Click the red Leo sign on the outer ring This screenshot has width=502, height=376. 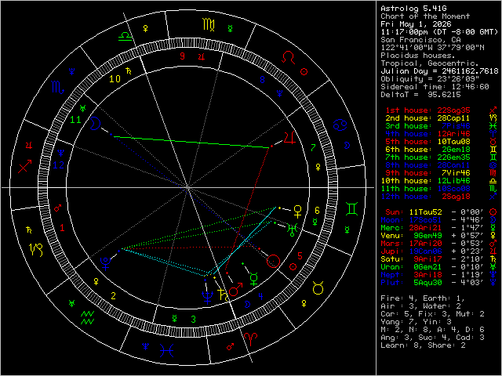click(x=288, y=57)
